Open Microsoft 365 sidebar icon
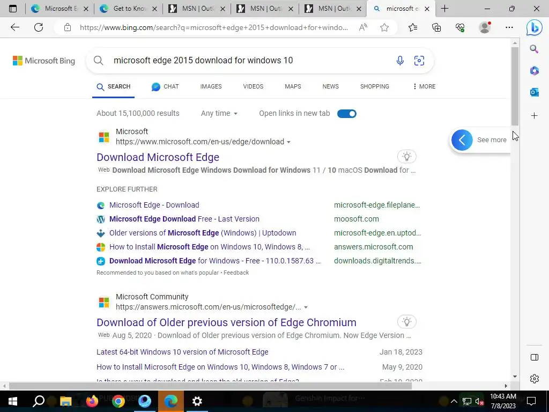This screenshot has width=549, height=412. coord(534,71)
